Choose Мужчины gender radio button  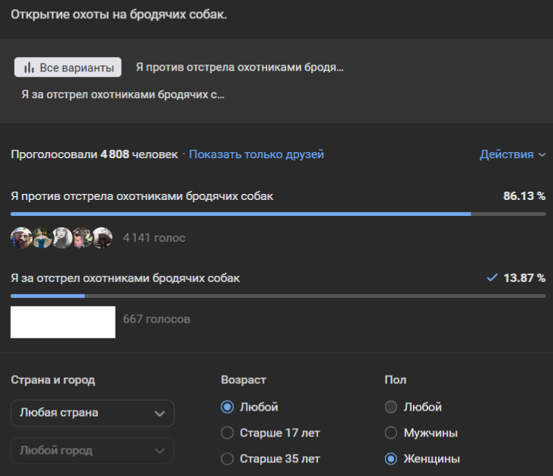(x=391, y=433)
